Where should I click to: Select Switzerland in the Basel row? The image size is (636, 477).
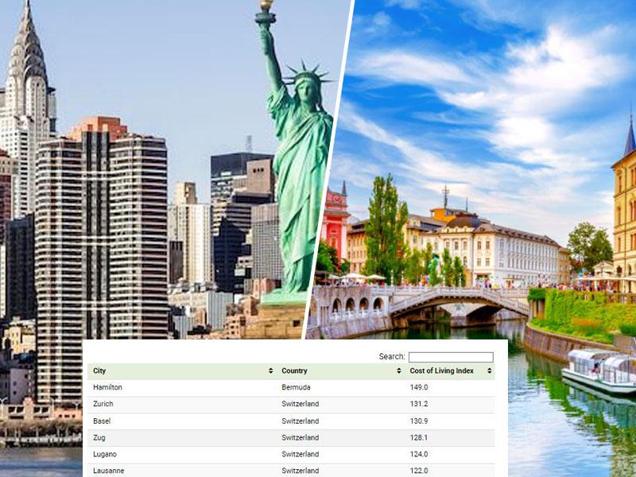[301, 421]
